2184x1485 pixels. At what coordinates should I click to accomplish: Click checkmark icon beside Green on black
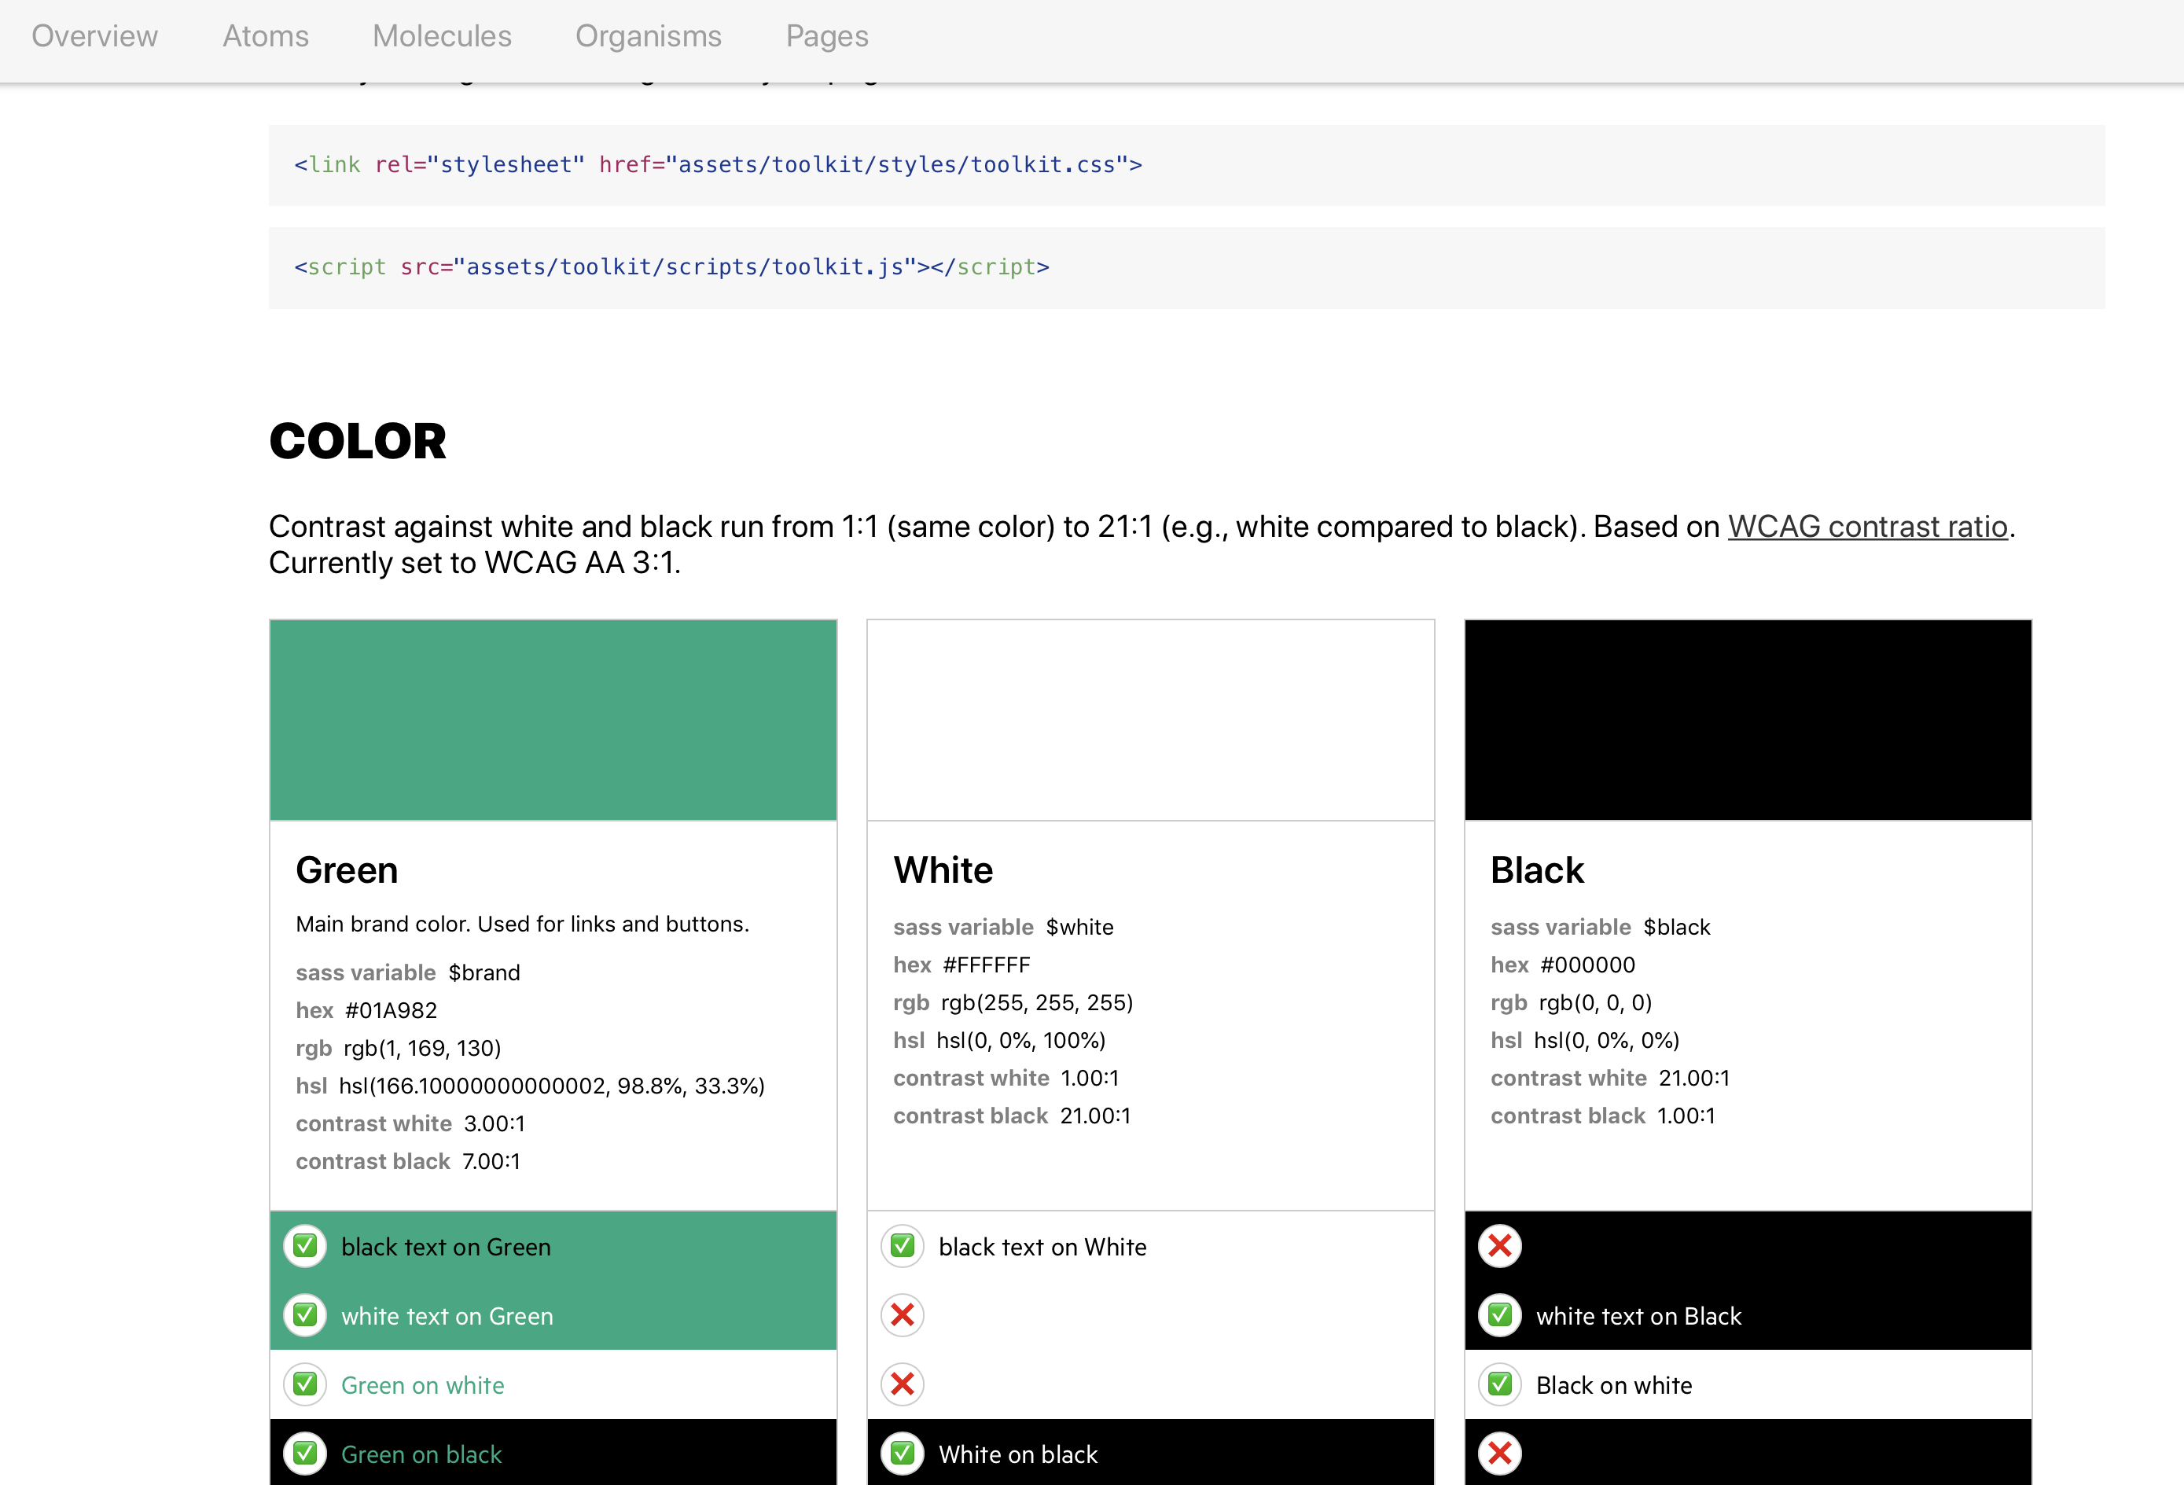tap(305, 1454)
